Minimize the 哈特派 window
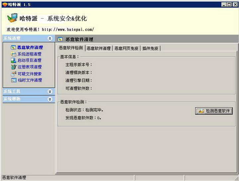 click(224, 5)
